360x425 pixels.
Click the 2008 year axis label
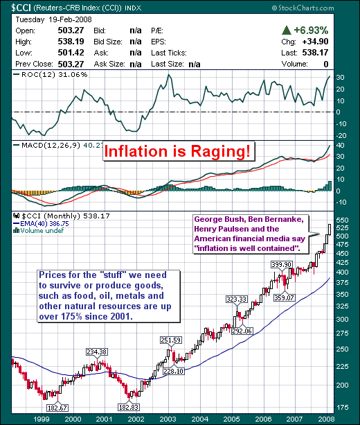coord(327,419)
